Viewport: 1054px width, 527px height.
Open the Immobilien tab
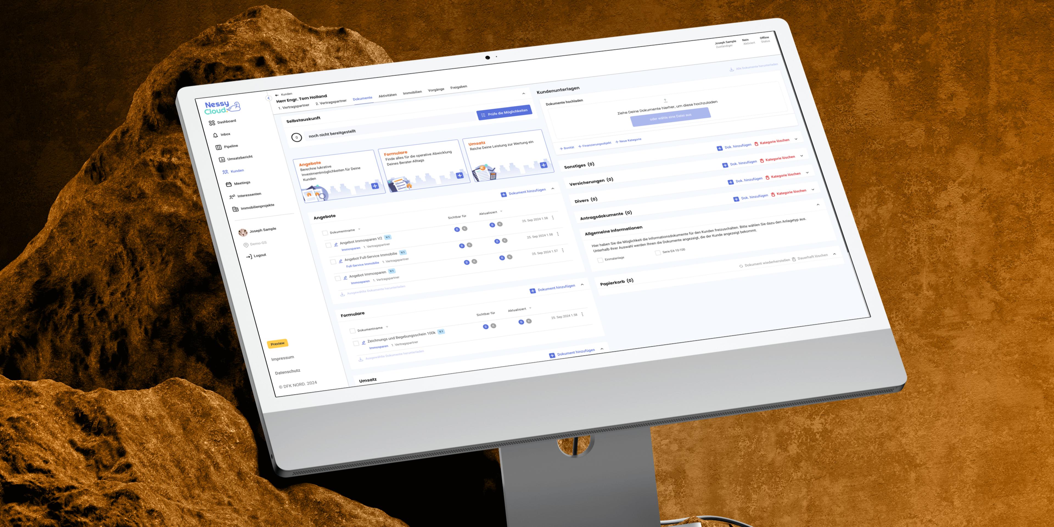point(412,92)
